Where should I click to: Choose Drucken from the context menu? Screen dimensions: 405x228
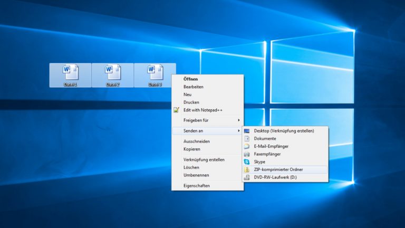191,102
